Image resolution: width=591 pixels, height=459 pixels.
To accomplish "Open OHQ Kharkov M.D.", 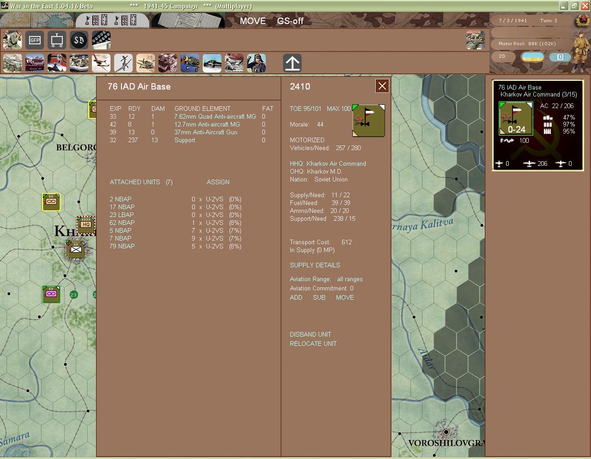I will [316, 171].
